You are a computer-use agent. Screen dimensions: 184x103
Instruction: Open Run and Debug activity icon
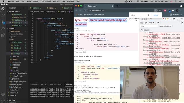[x=3, y=29]
